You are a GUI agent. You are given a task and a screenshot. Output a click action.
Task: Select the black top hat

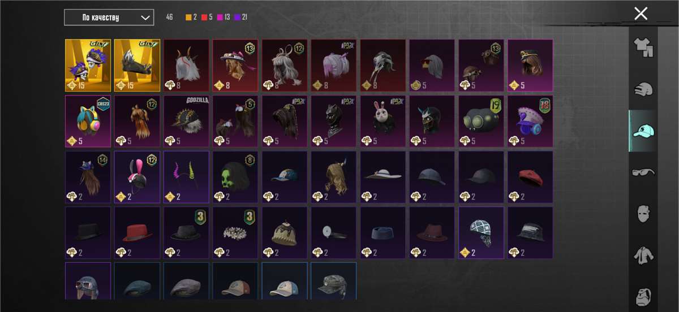(x=88, y=232)
